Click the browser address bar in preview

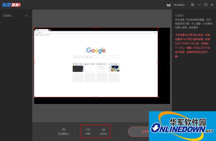pyautogui.click(x=96, y=32)
